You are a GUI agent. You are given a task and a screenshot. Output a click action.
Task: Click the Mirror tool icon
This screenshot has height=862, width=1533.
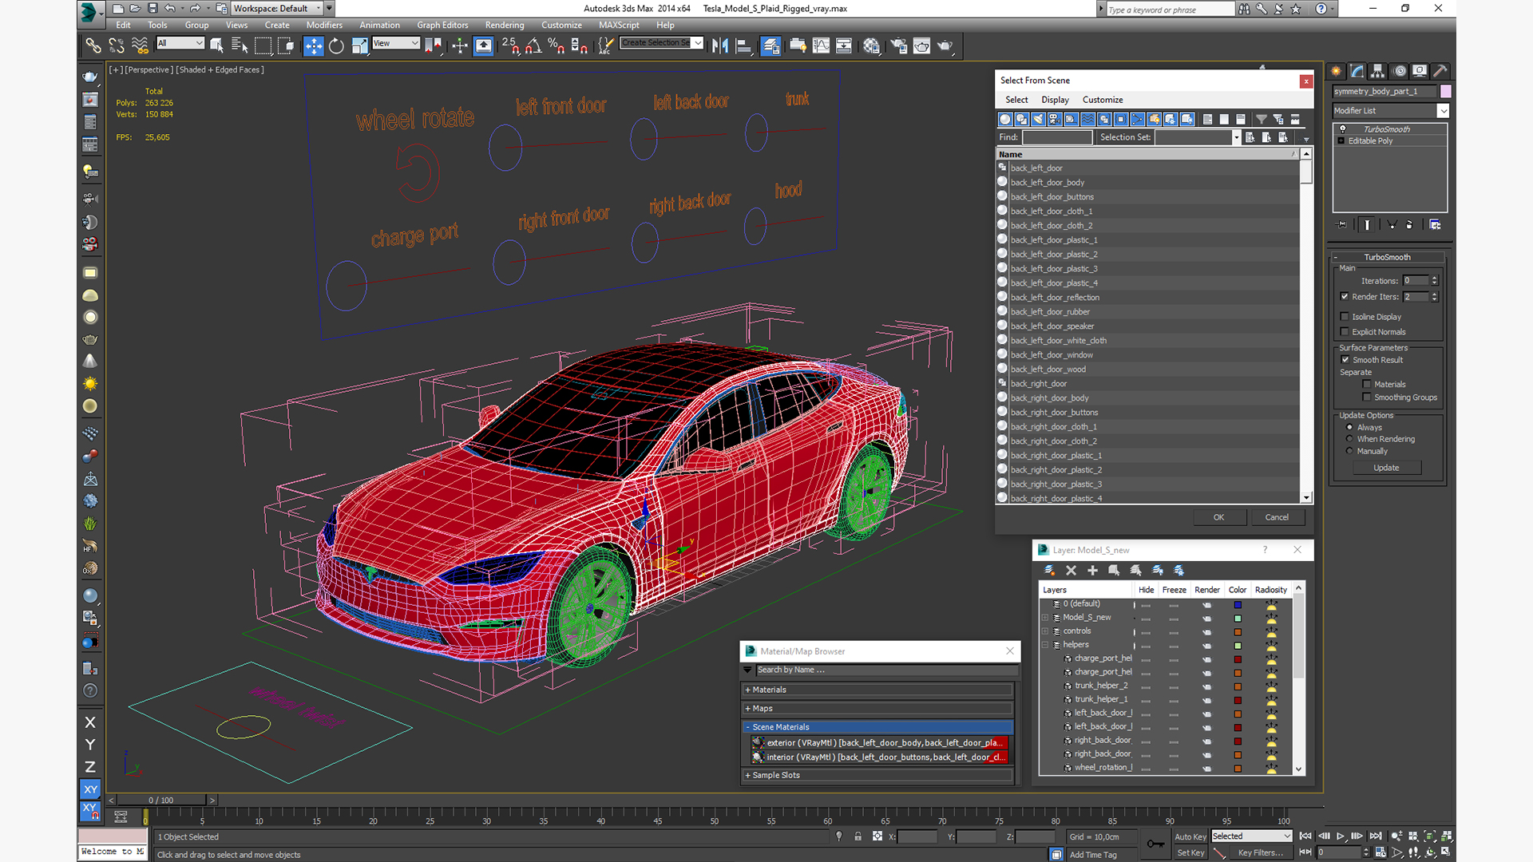coord(719,46)
